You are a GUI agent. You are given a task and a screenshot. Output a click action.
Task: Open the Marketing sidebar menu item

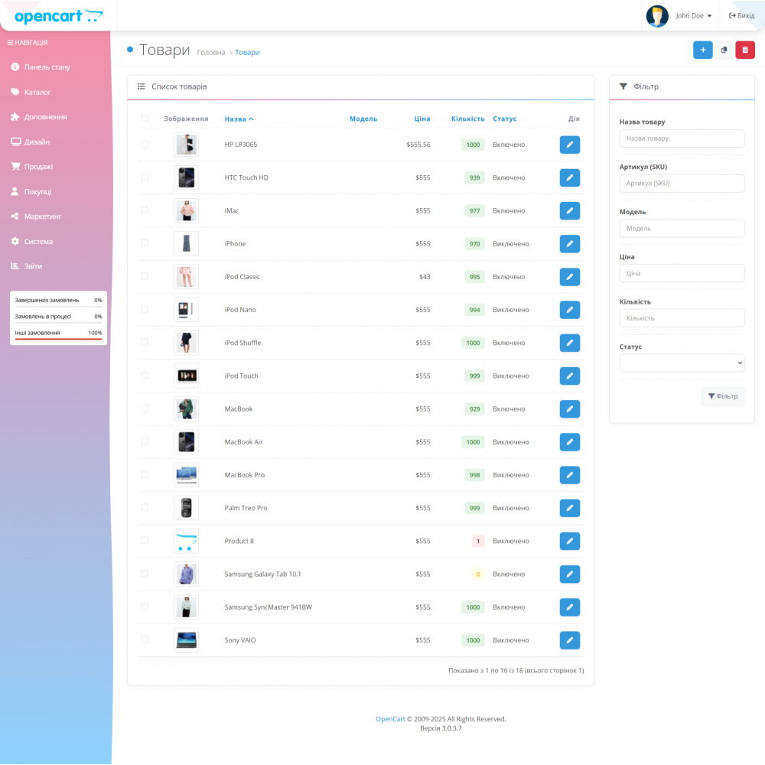coord(43,216)
